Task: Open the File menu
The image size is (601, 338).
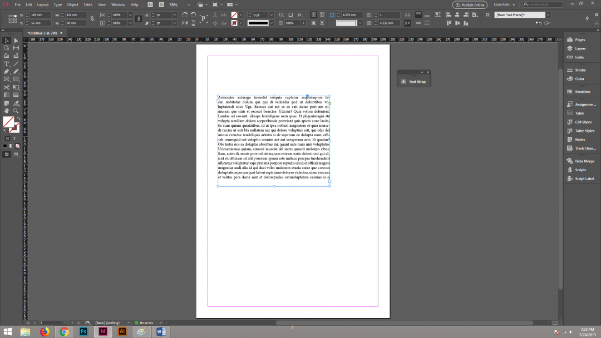Action: (18, 4)
